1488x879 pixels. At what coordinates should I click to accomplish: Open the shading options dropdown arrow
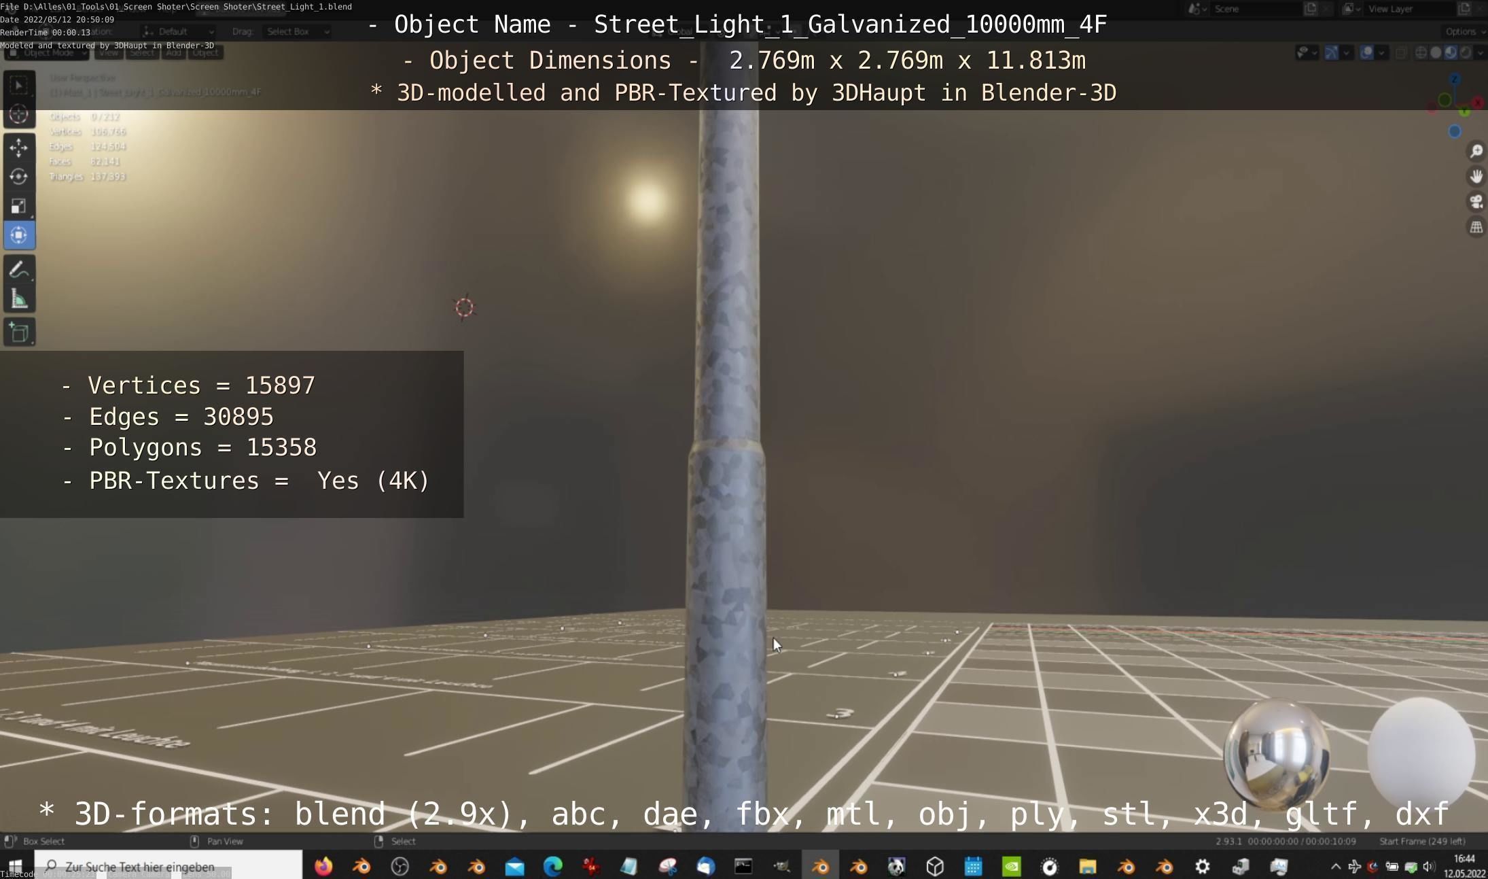(1481, 52)
